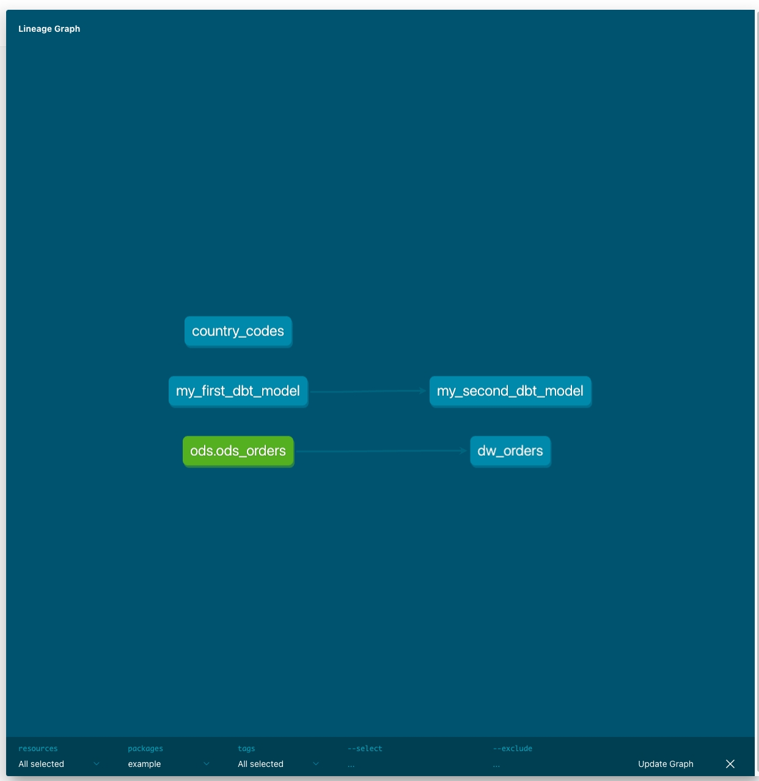The image size is (759, 781).
Task: Expand the resources dropdown chevron
Action: (x=96, y=764)
